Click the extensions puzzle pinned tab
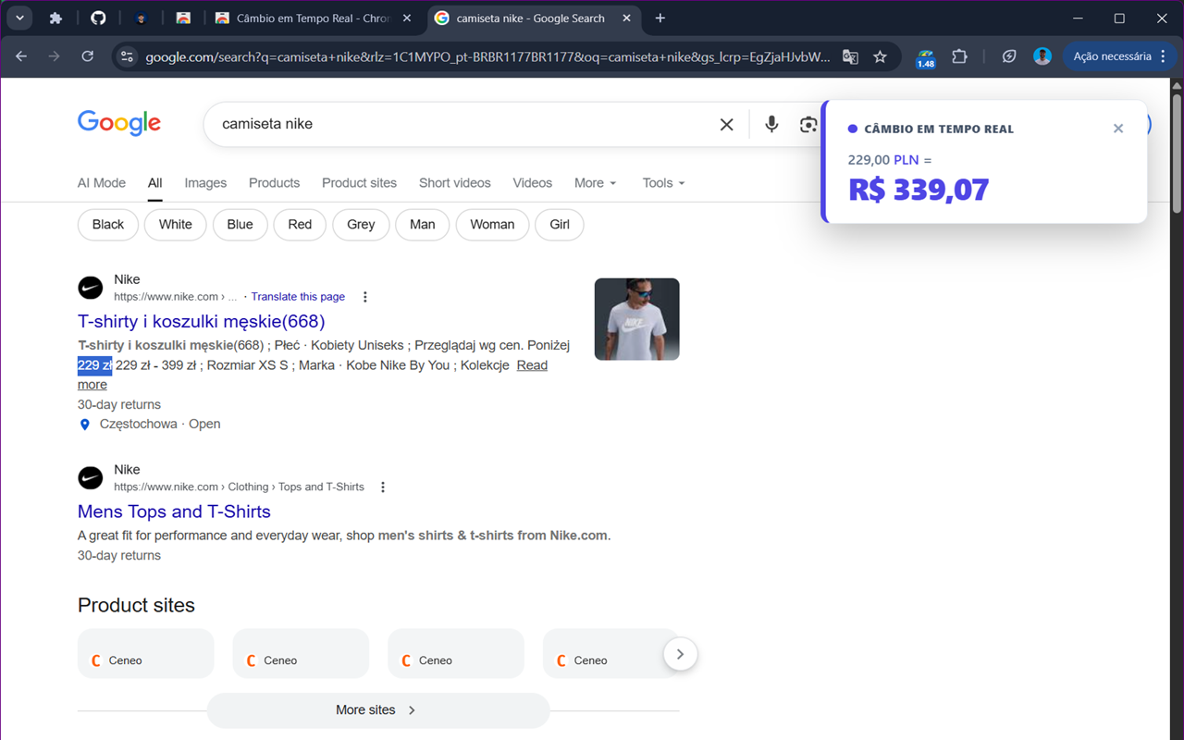The height and width of the screenshot is (740, 1184). tap(55, 18)
